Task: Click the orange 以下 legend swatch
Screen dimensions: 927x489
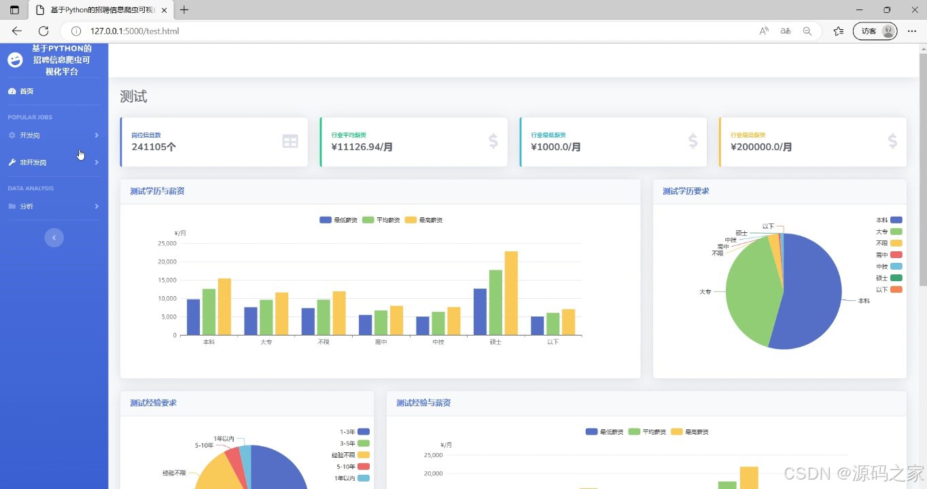Action: click(x=896, y=289)
